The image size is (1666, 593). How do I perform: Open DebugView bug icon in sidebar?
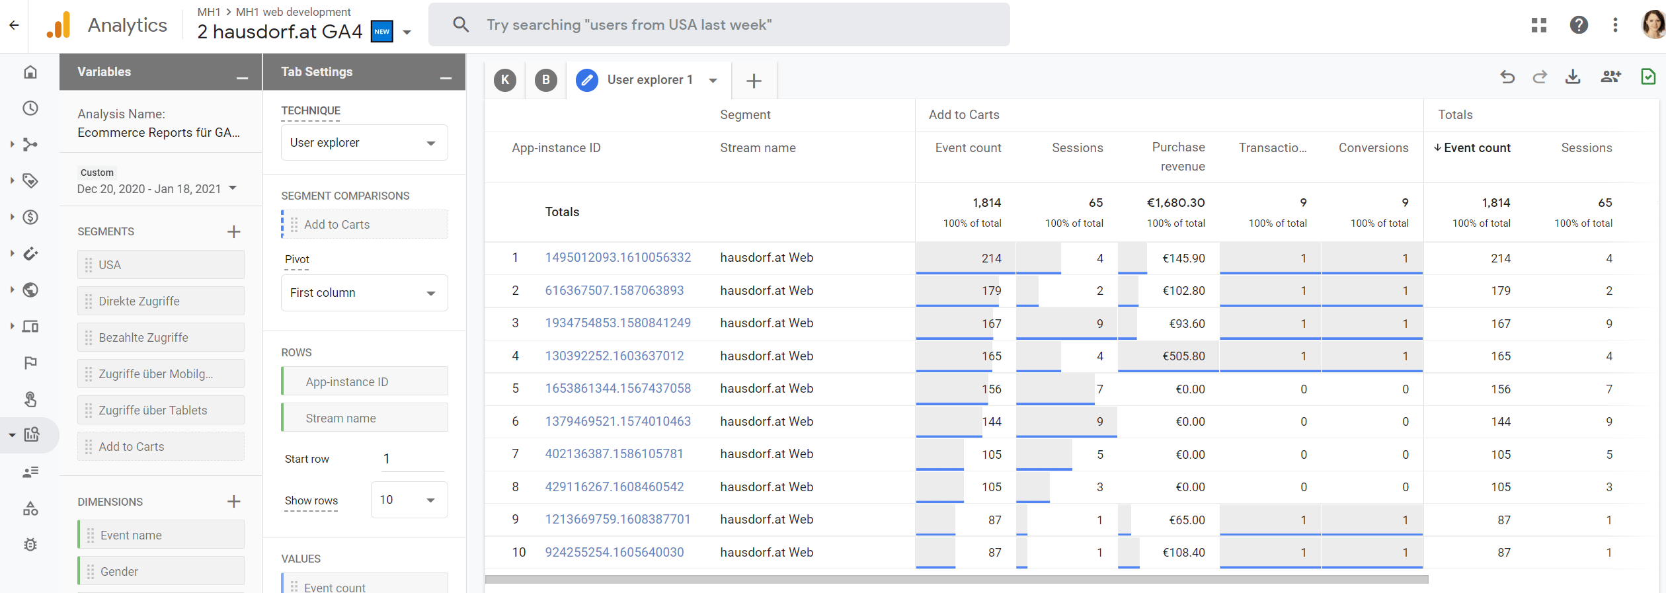tap(30, 545)
